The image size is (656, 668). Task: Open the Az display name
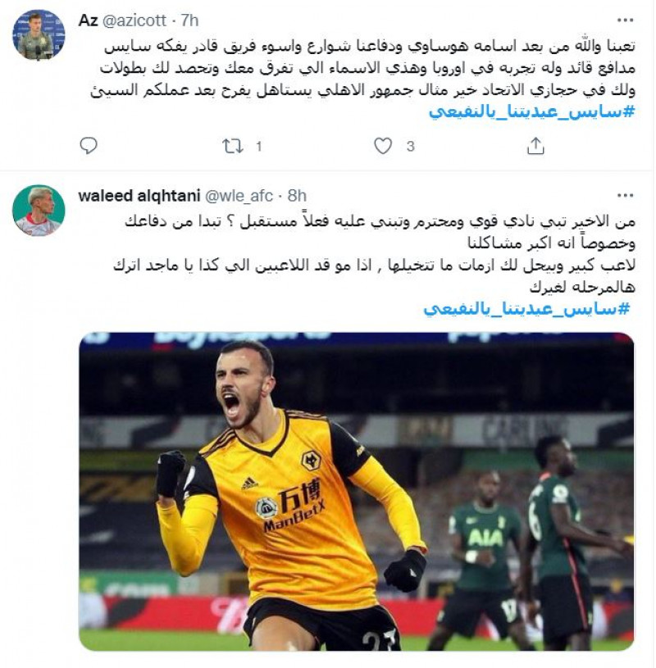click(x=89, y=20)
